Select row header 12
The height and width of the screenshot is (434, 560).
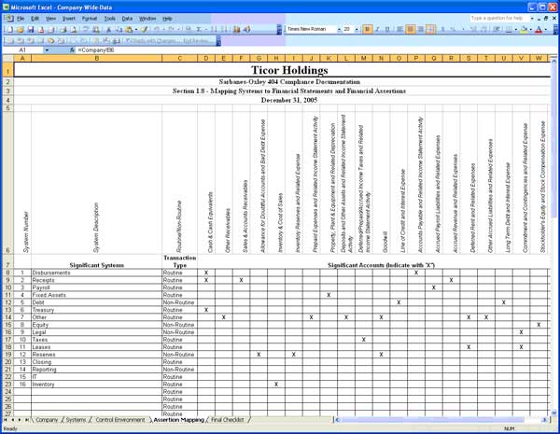click(x=7, y=302)
